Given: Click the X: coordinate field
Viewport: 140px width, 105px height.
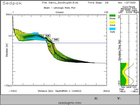Looking at the screenshot, I should coord(96,99).
